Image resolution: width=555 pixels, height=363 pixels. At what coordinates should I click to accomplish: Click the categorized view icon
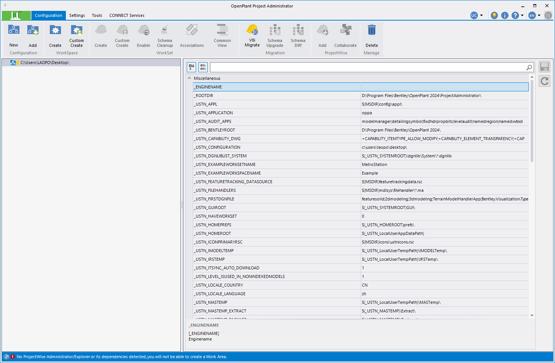203,67
